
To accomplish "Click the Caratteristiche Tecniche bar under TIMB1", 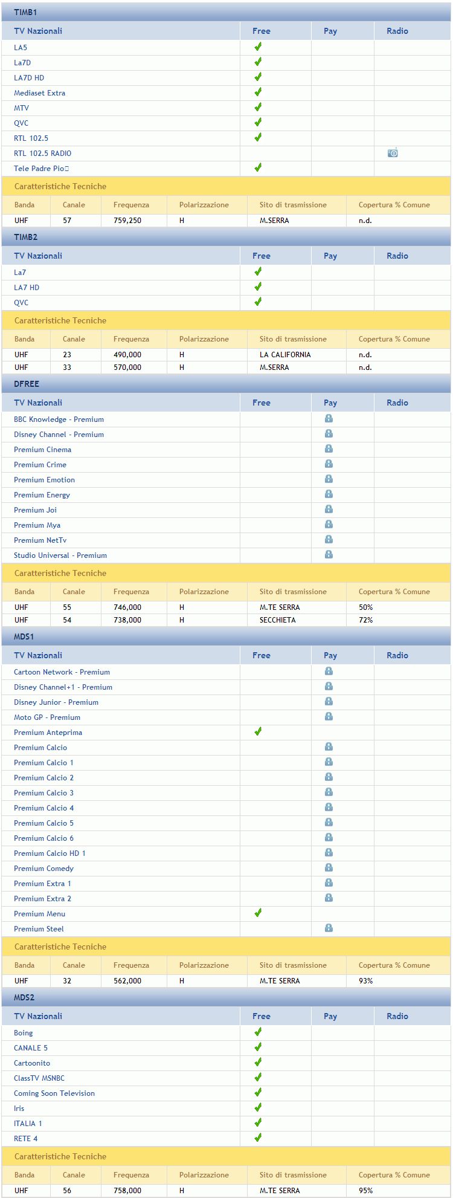I will pos(226,186).
